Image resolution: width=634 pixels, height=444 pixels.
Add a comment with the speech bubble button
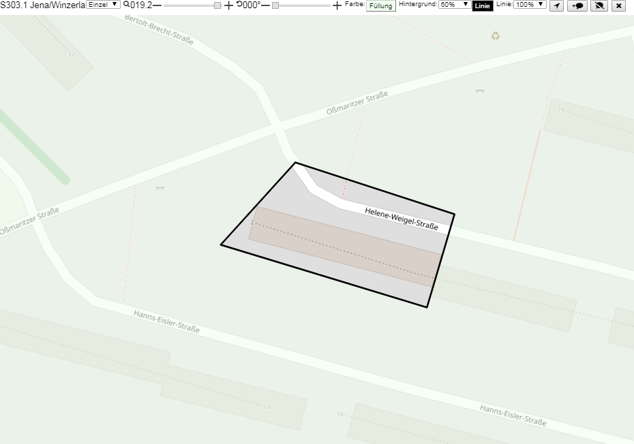coord(577,5)
